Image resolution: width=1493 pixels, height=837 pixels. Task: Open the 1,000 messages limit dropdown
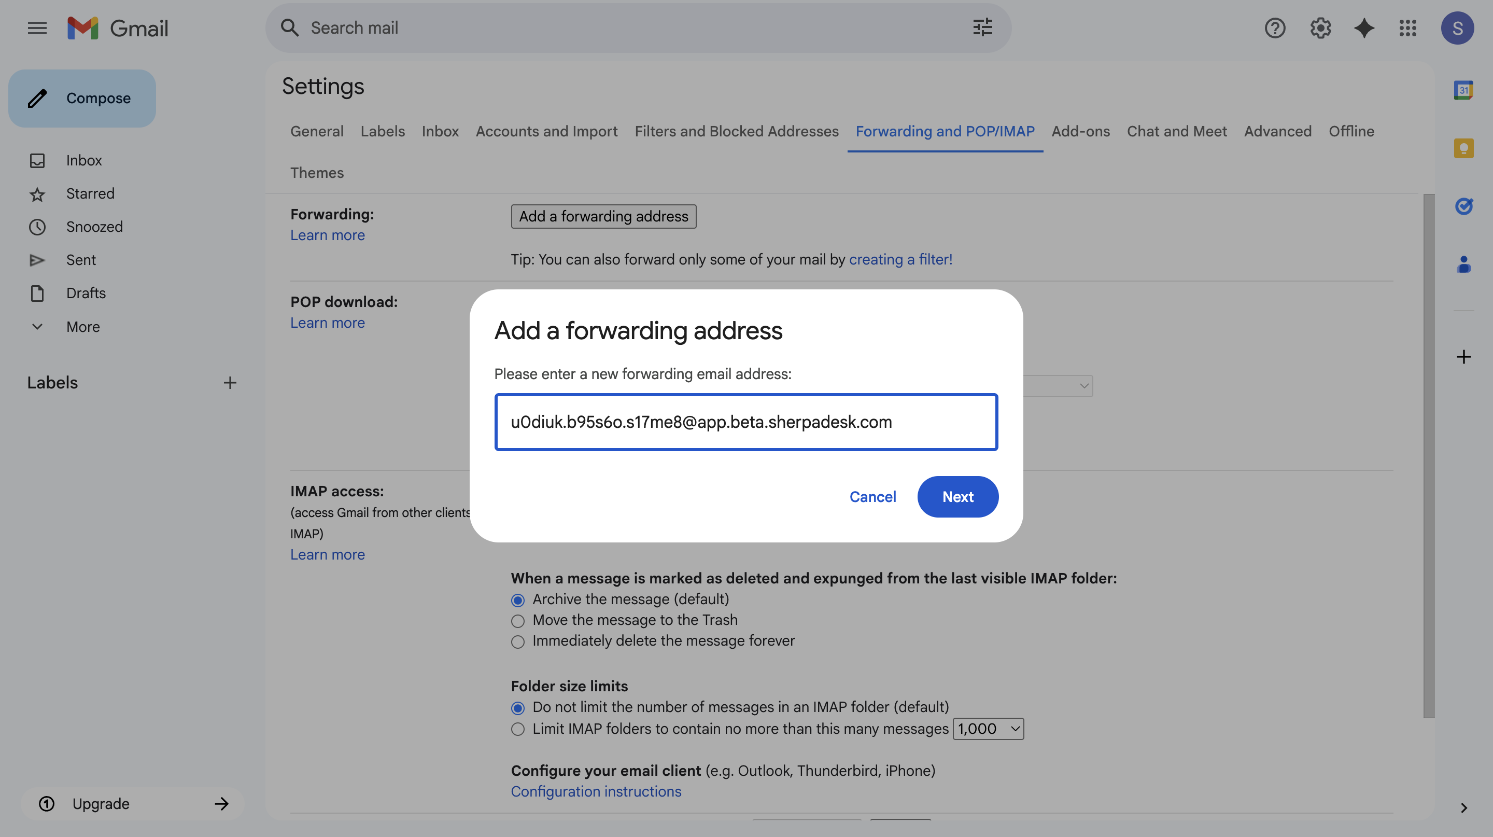click(x=988, y=729)
